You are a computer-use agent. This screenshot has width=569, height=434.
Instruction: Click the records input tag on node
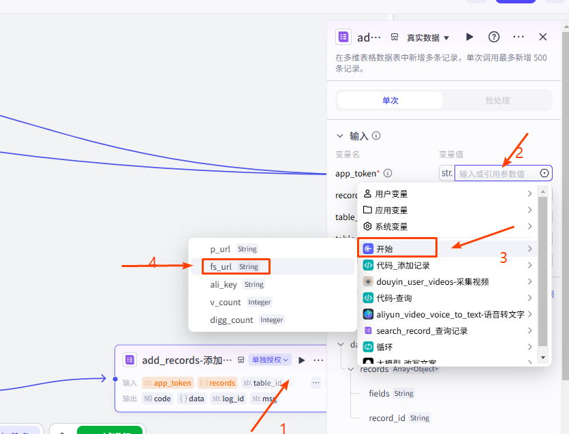coord(217,383)
